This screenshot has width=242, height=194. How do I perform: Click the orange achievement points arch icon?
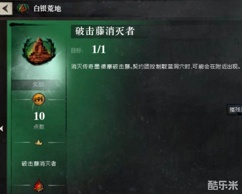point(39,99)
